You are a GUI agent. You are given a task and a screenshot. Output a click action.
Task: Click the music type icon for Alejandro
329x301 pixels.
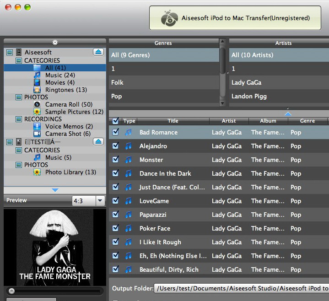pos(128,146)
